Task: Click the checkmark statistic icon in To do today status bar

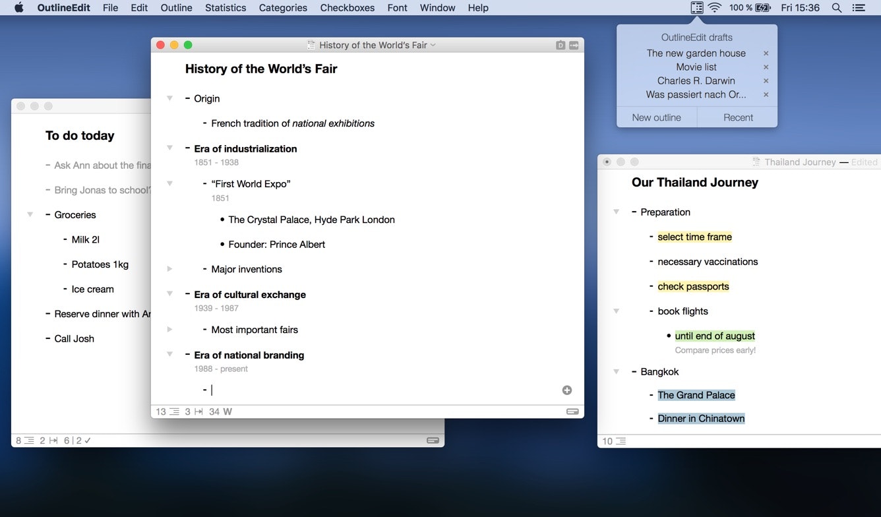Action: 88,440
